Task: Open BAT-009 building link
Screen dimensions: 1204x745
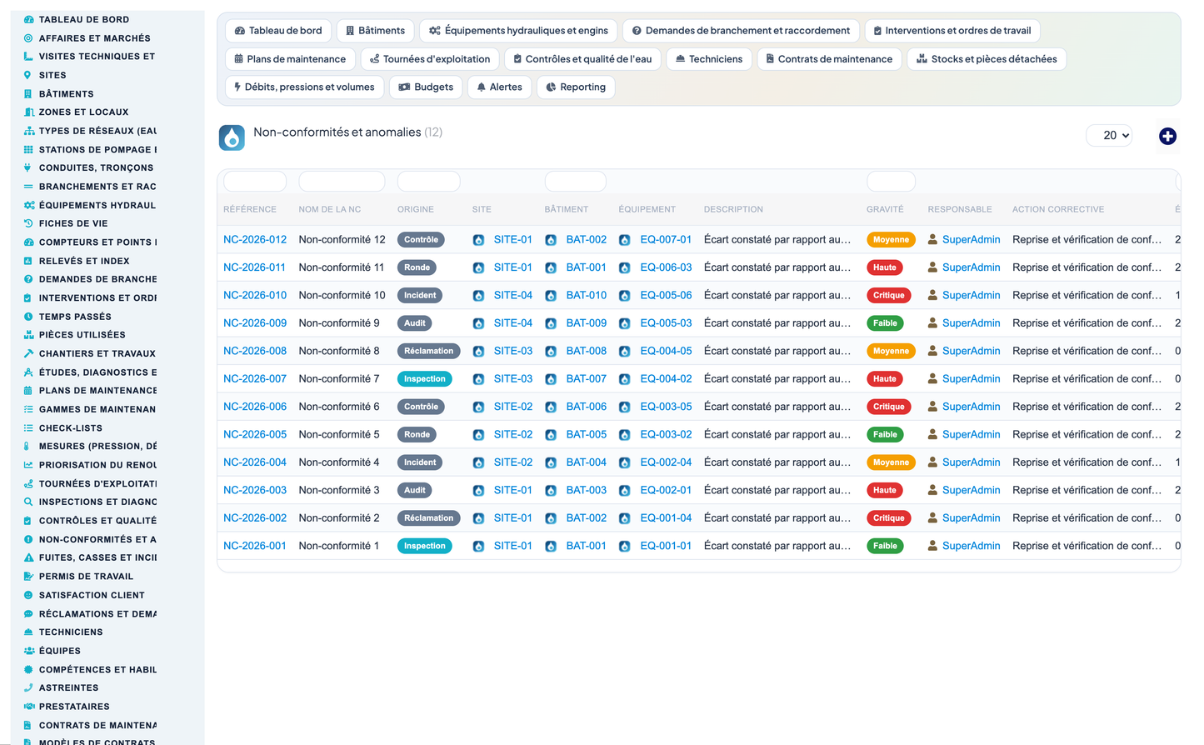Action: (x=586, y=323)
